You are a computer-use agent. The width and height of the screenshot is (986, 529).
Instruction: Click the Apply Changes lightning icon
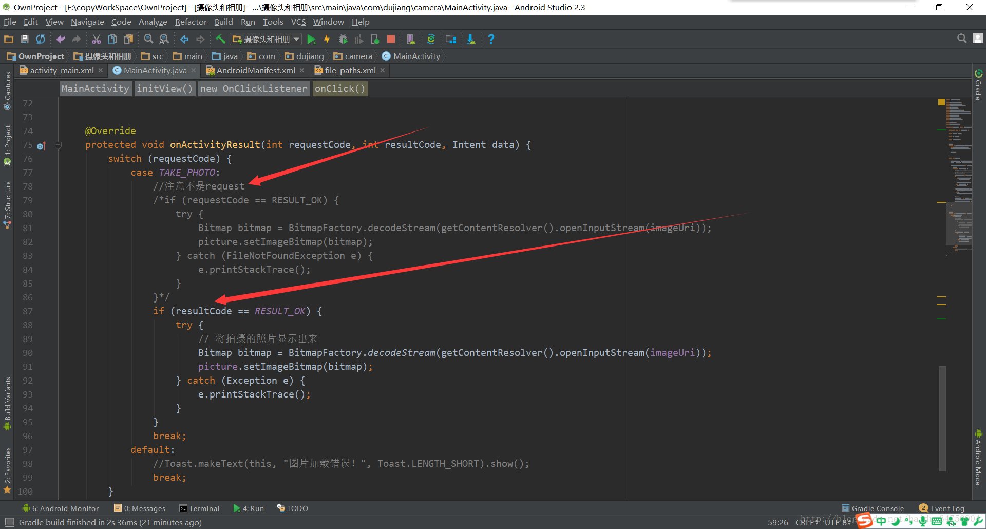click(x=327, y=39)
